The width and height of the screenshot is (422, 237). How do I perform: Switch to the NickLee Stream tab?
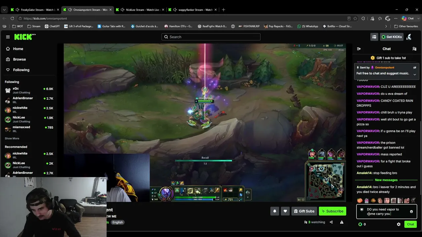point(140,10)
